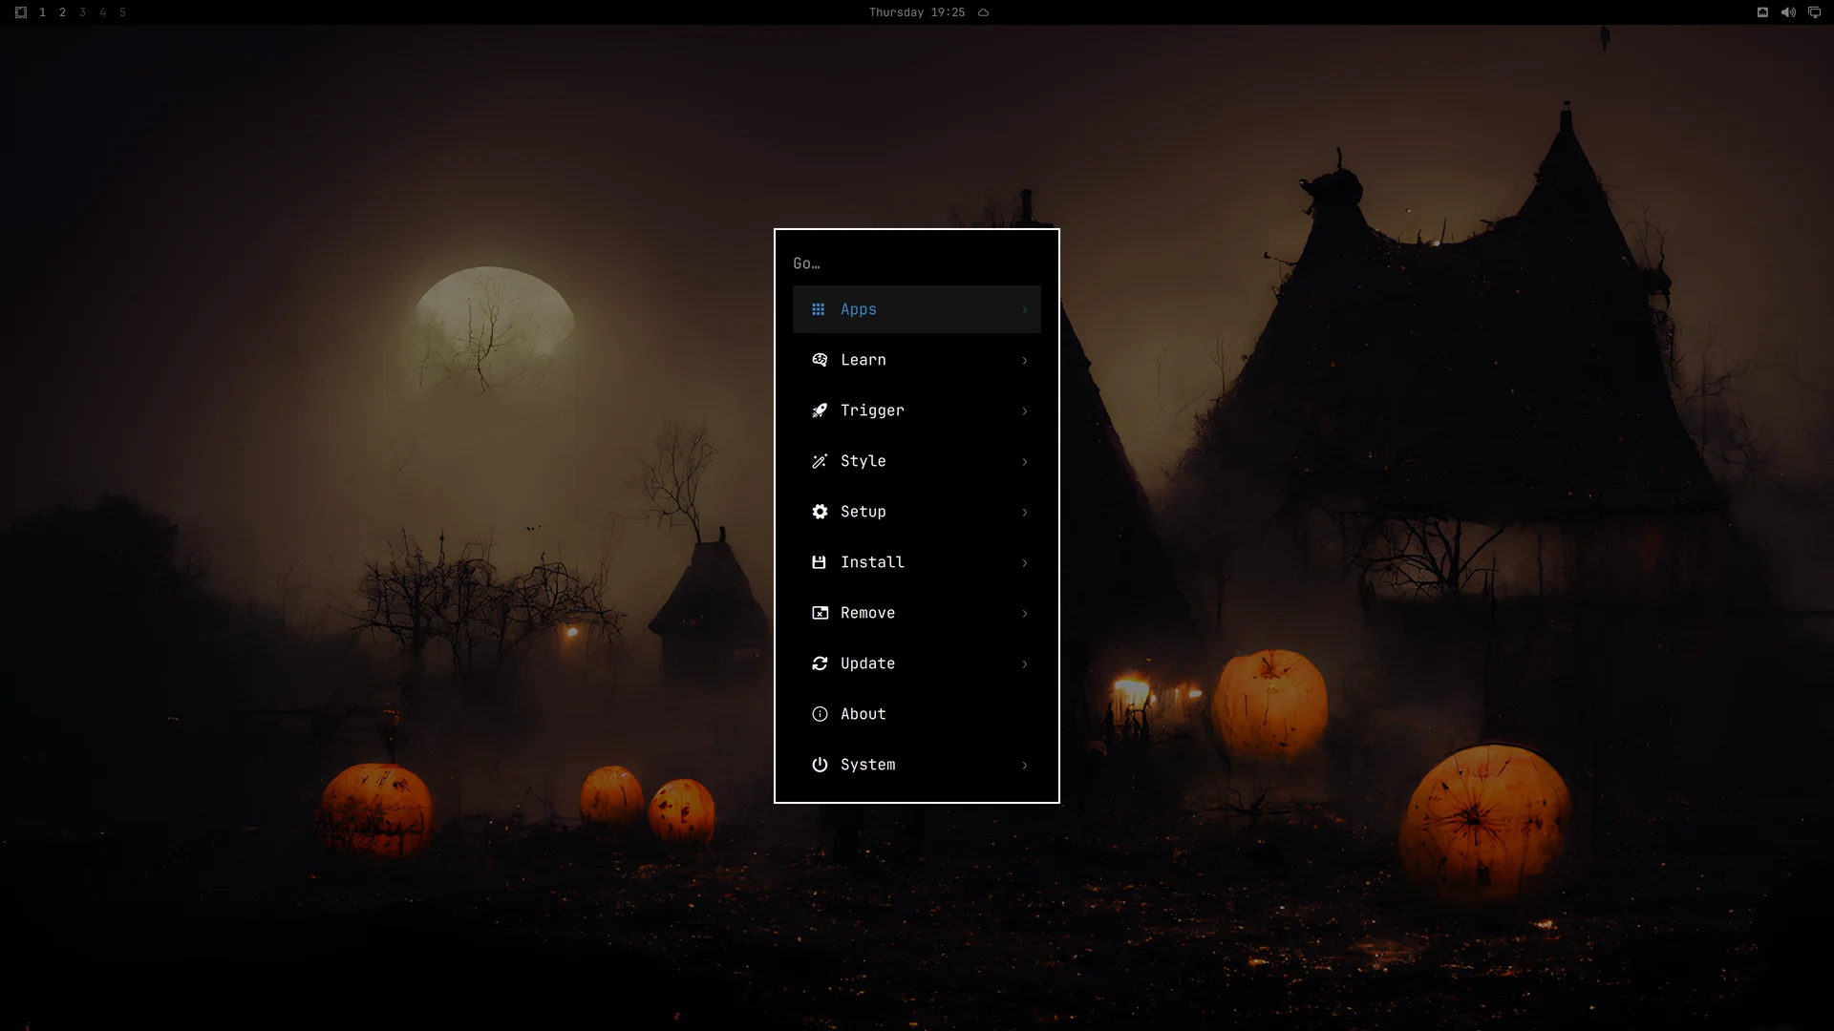Select the Style menu entry
The height and width of the screenshot is (1031, 1834).
(917, 461)
